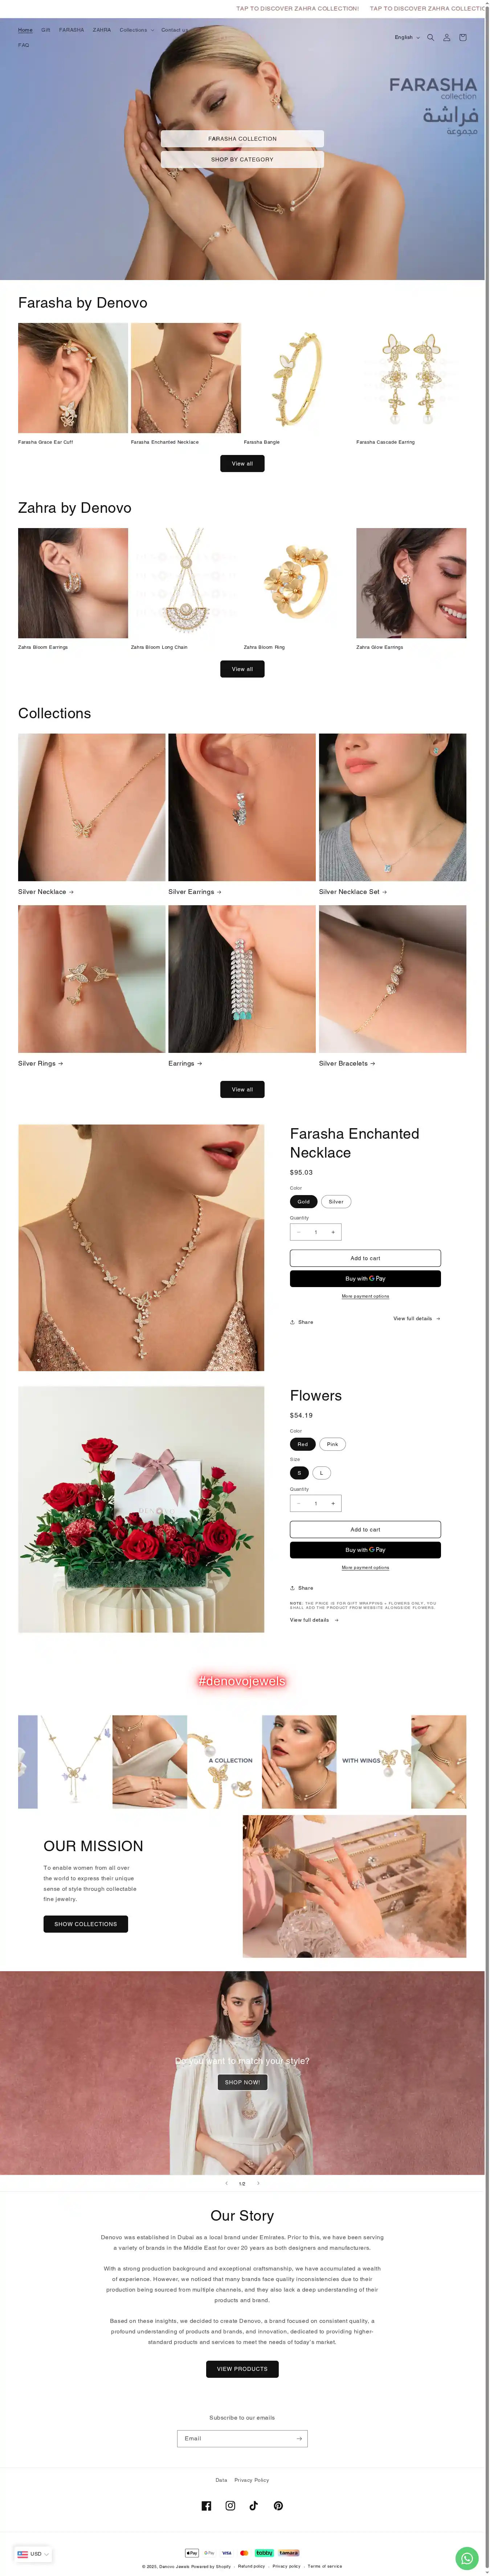Click SHOW COLLECTIONS under Our Mission
Screen dimensions: 490x2576
click(86, 1923)
